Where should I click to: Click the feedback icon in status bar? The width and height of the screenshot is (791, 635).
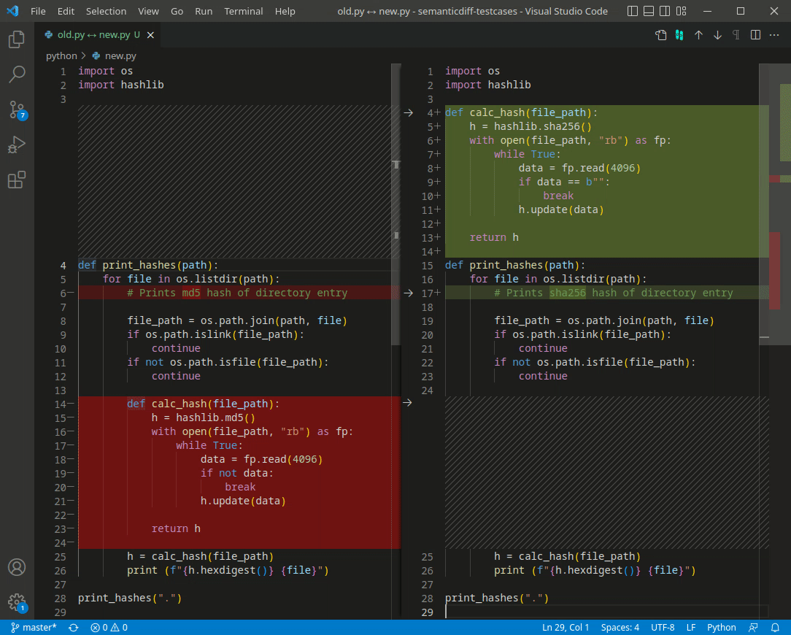753,628
